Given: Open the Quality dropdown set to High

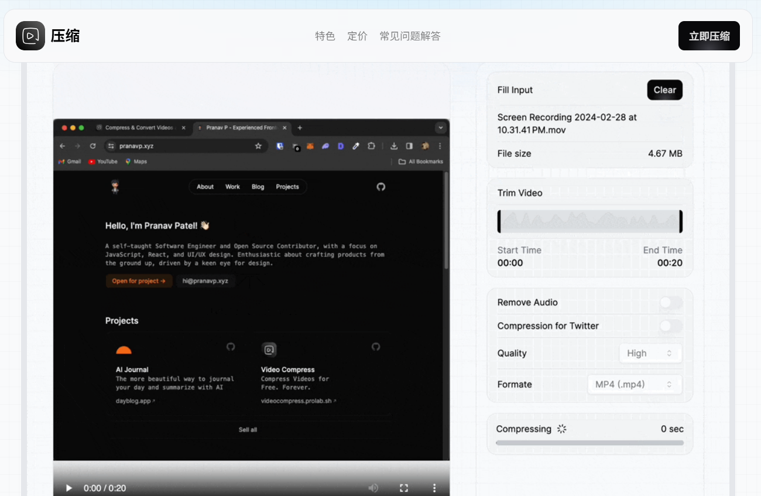Looking at the screenshot, I should tap(650, 353).
